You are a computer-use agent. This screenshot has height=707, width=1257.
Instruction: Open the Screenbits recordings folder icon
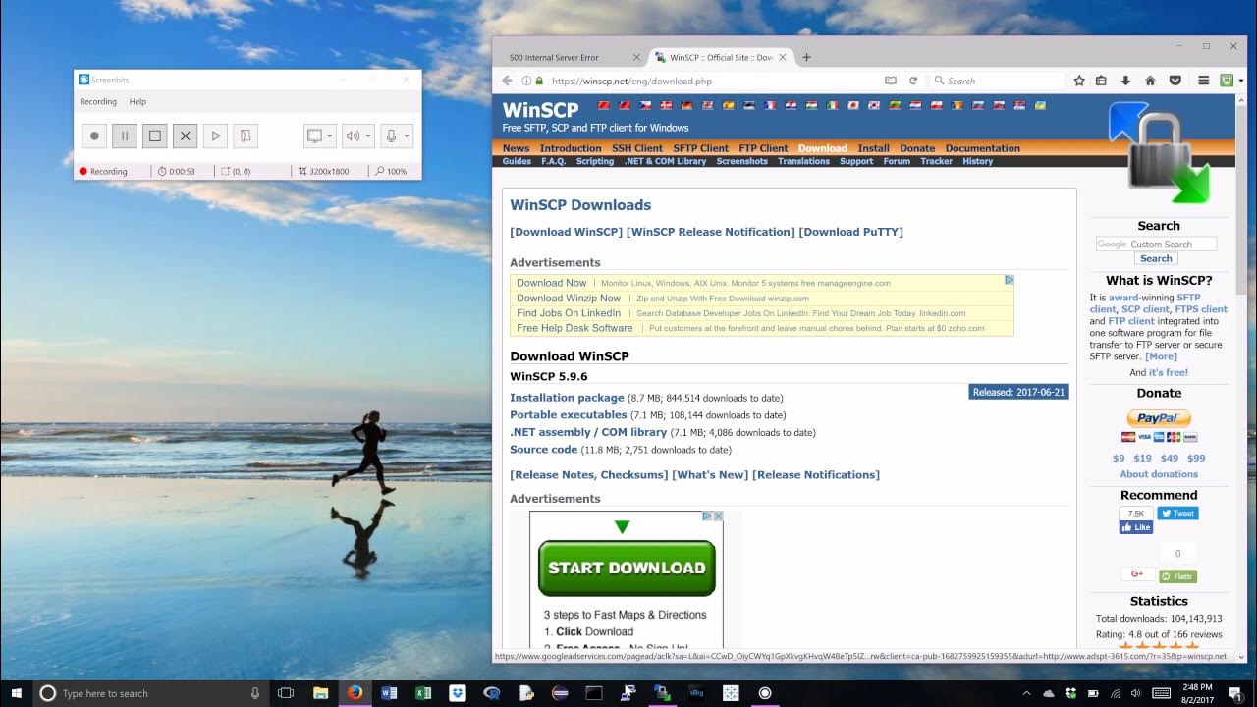click(x=246, y=136)
